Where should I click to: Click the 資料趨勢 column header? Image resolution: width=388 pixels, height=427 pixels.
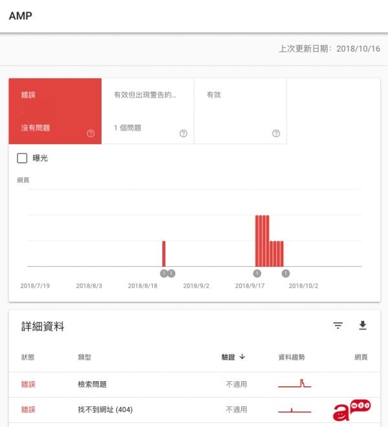[292, 357]
